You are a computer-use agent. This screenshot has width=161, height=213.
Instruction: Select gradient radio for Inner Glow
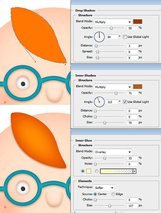click(97, 171)
